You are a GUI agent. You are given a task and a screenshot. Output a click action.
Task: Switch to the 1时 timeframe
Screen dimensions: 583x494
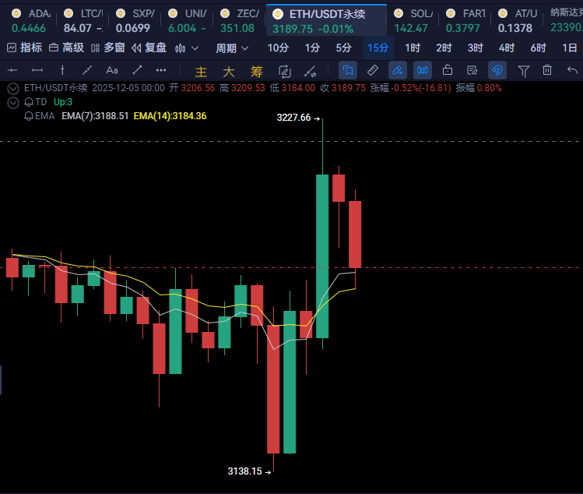(x=413, y=48)
